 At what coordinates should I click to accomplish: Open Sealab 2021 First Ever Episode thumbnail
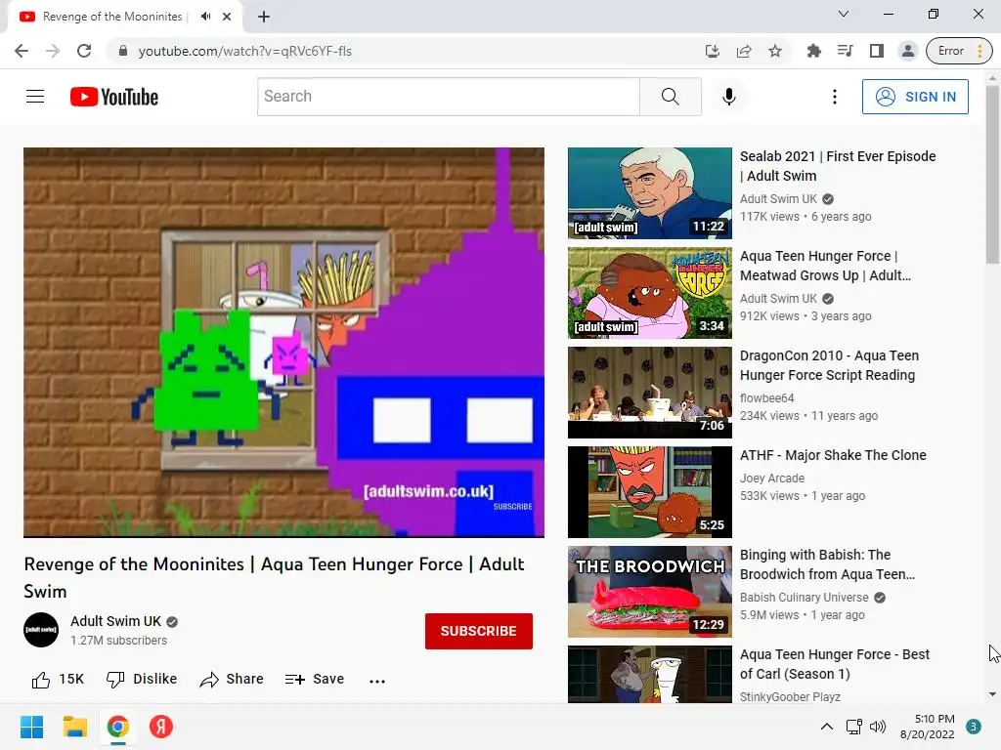coord(650,193)
